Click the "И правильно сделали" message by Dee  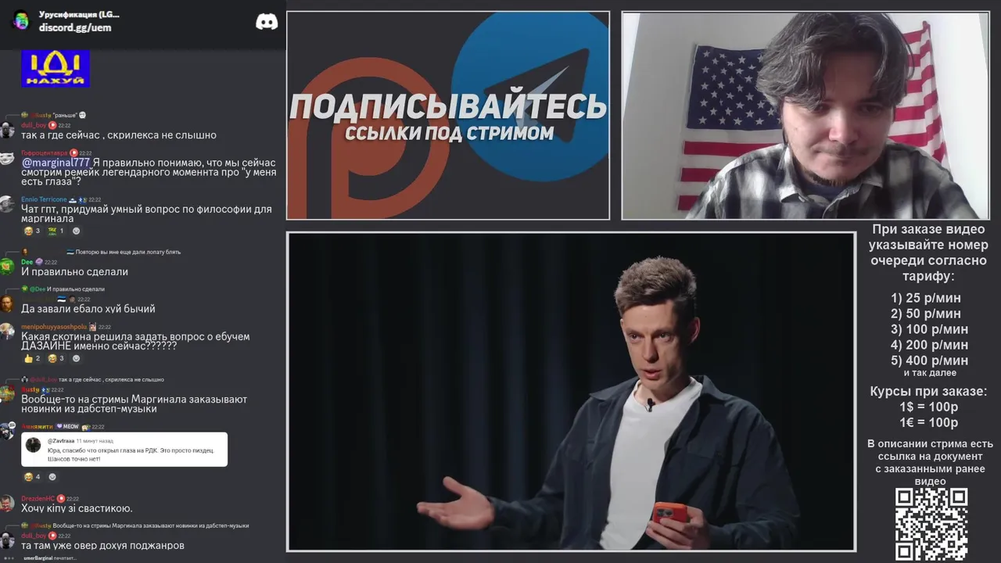(74, 272)
